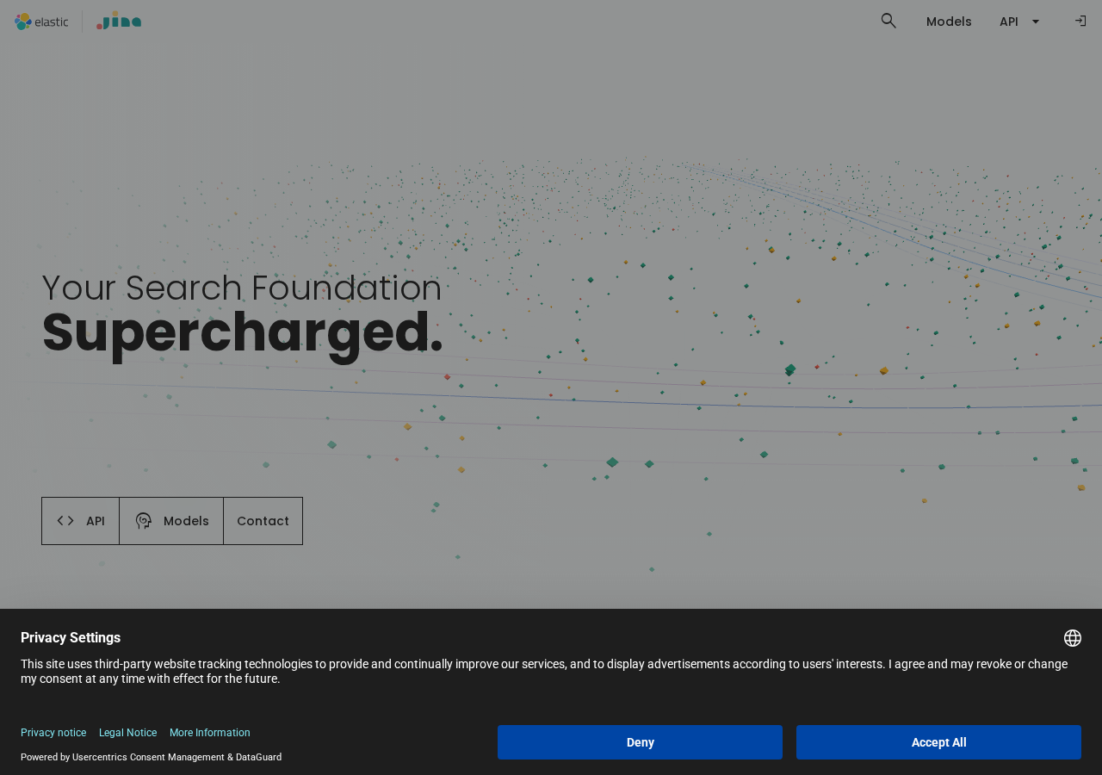Image resolution: width=1102 pixels, height=775 pixels.
Task: Click the sign-in arrow icon
Action: (1080, 21)
